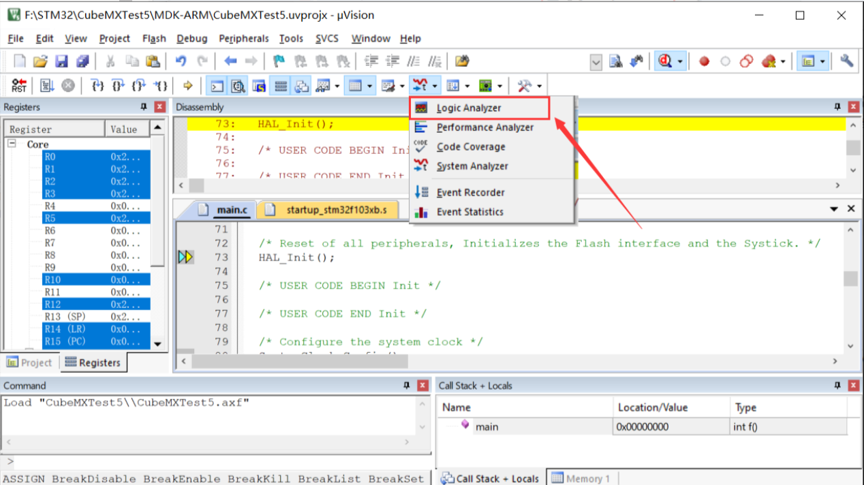The image size is (864, 485).
Task: Toggle the Command Window toolbar button
Action: pos(217,86)
